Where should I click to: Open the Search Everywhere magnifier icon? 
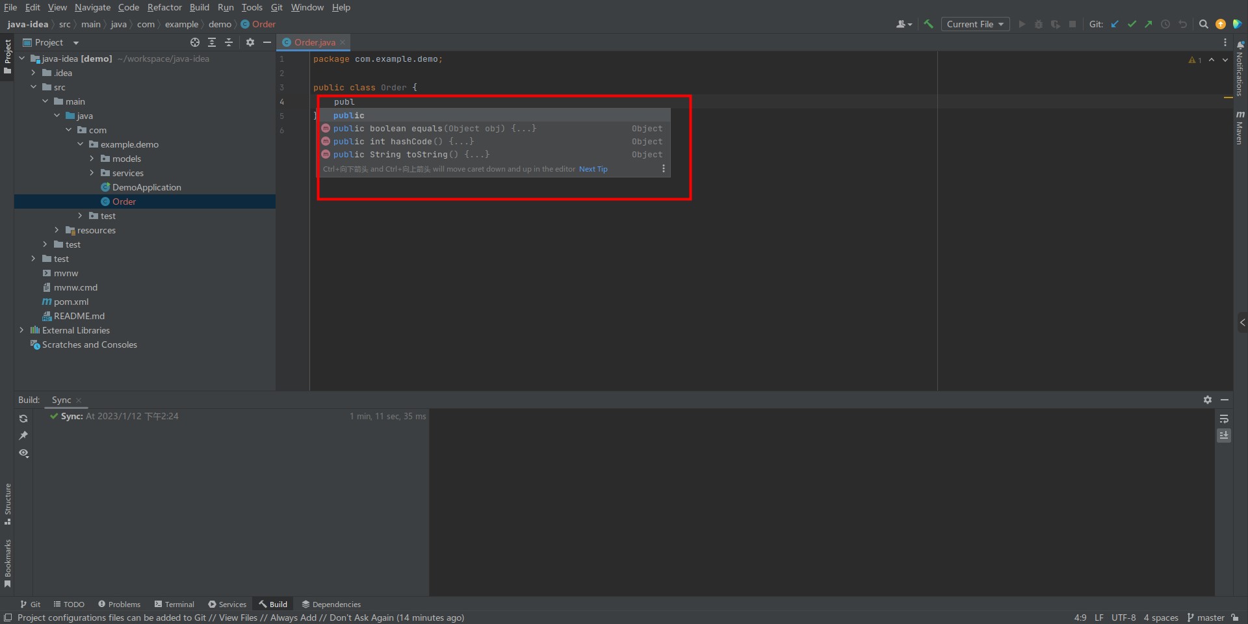coord(1204,24)
